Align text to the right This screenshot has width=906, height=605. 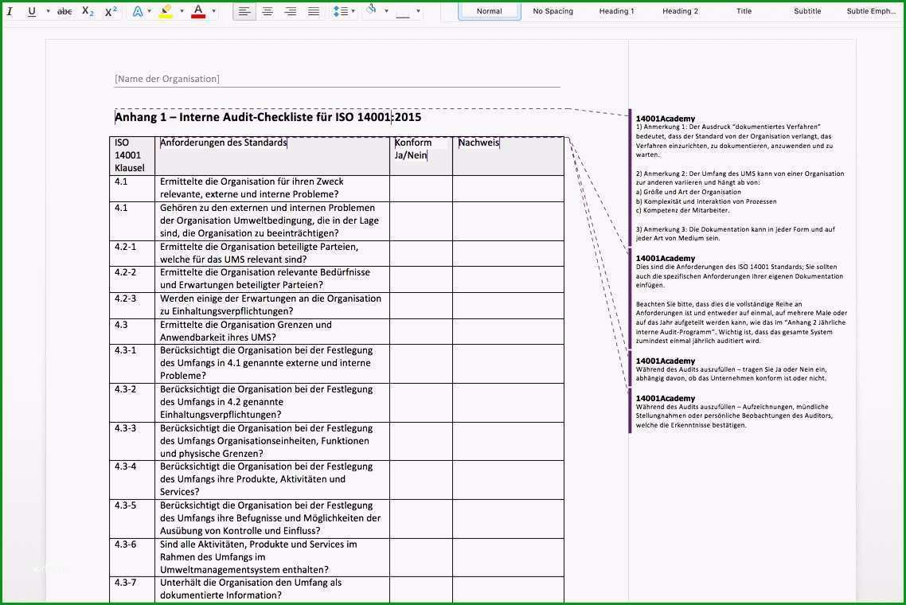(291, 11)
